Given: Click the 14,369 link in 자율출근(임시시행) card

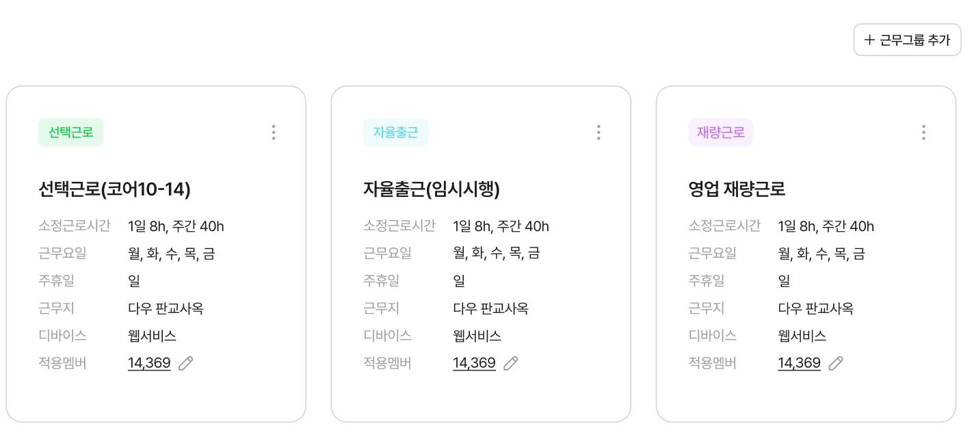Looking at the screenshot, I should pyautogui.click(x=474, y=364).
